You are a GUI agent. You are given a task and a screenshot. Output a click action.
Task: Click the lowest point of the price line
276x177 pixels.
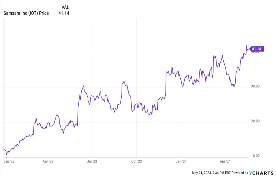(x=6, y=155)
